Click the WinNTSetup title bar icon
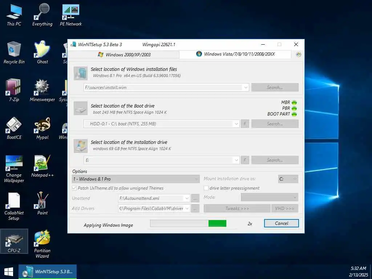Viewport: 372px width, 279px height. 73,44
